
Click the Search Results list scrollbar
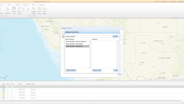pos(90,55)
